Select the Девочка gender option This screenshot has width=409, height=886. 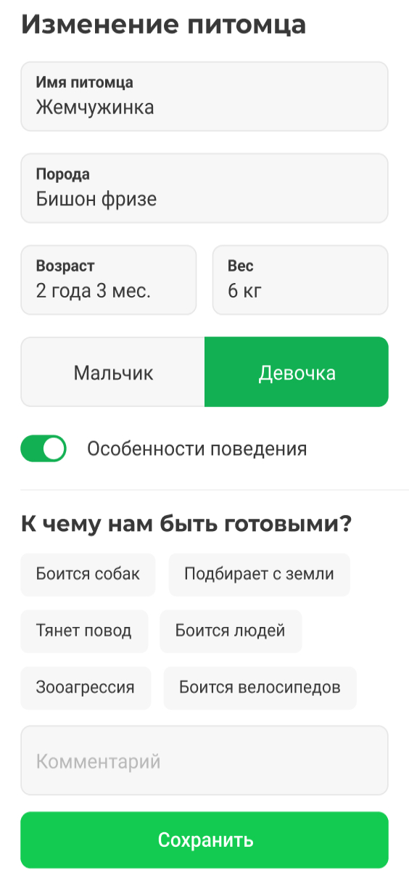297,372
